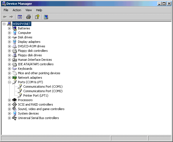
Task: Maximize the Device Manager window
Action: (164, 4)
